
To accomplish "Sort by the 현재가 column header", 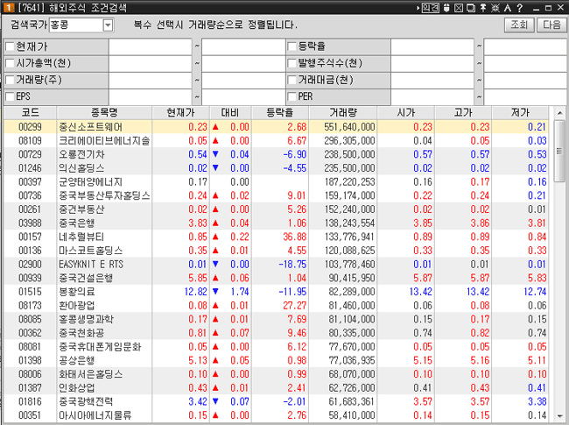I will [x=180, y=113].
